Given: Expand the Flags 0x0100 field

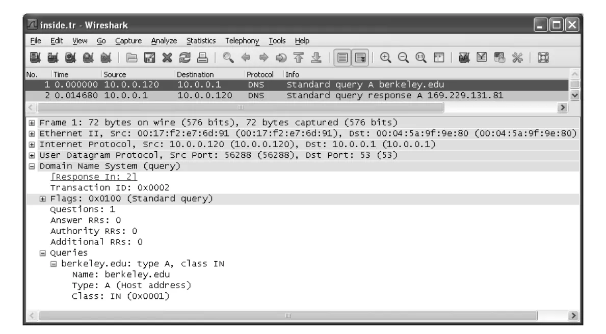Looking at the screenshot, I should coord(42,199).
